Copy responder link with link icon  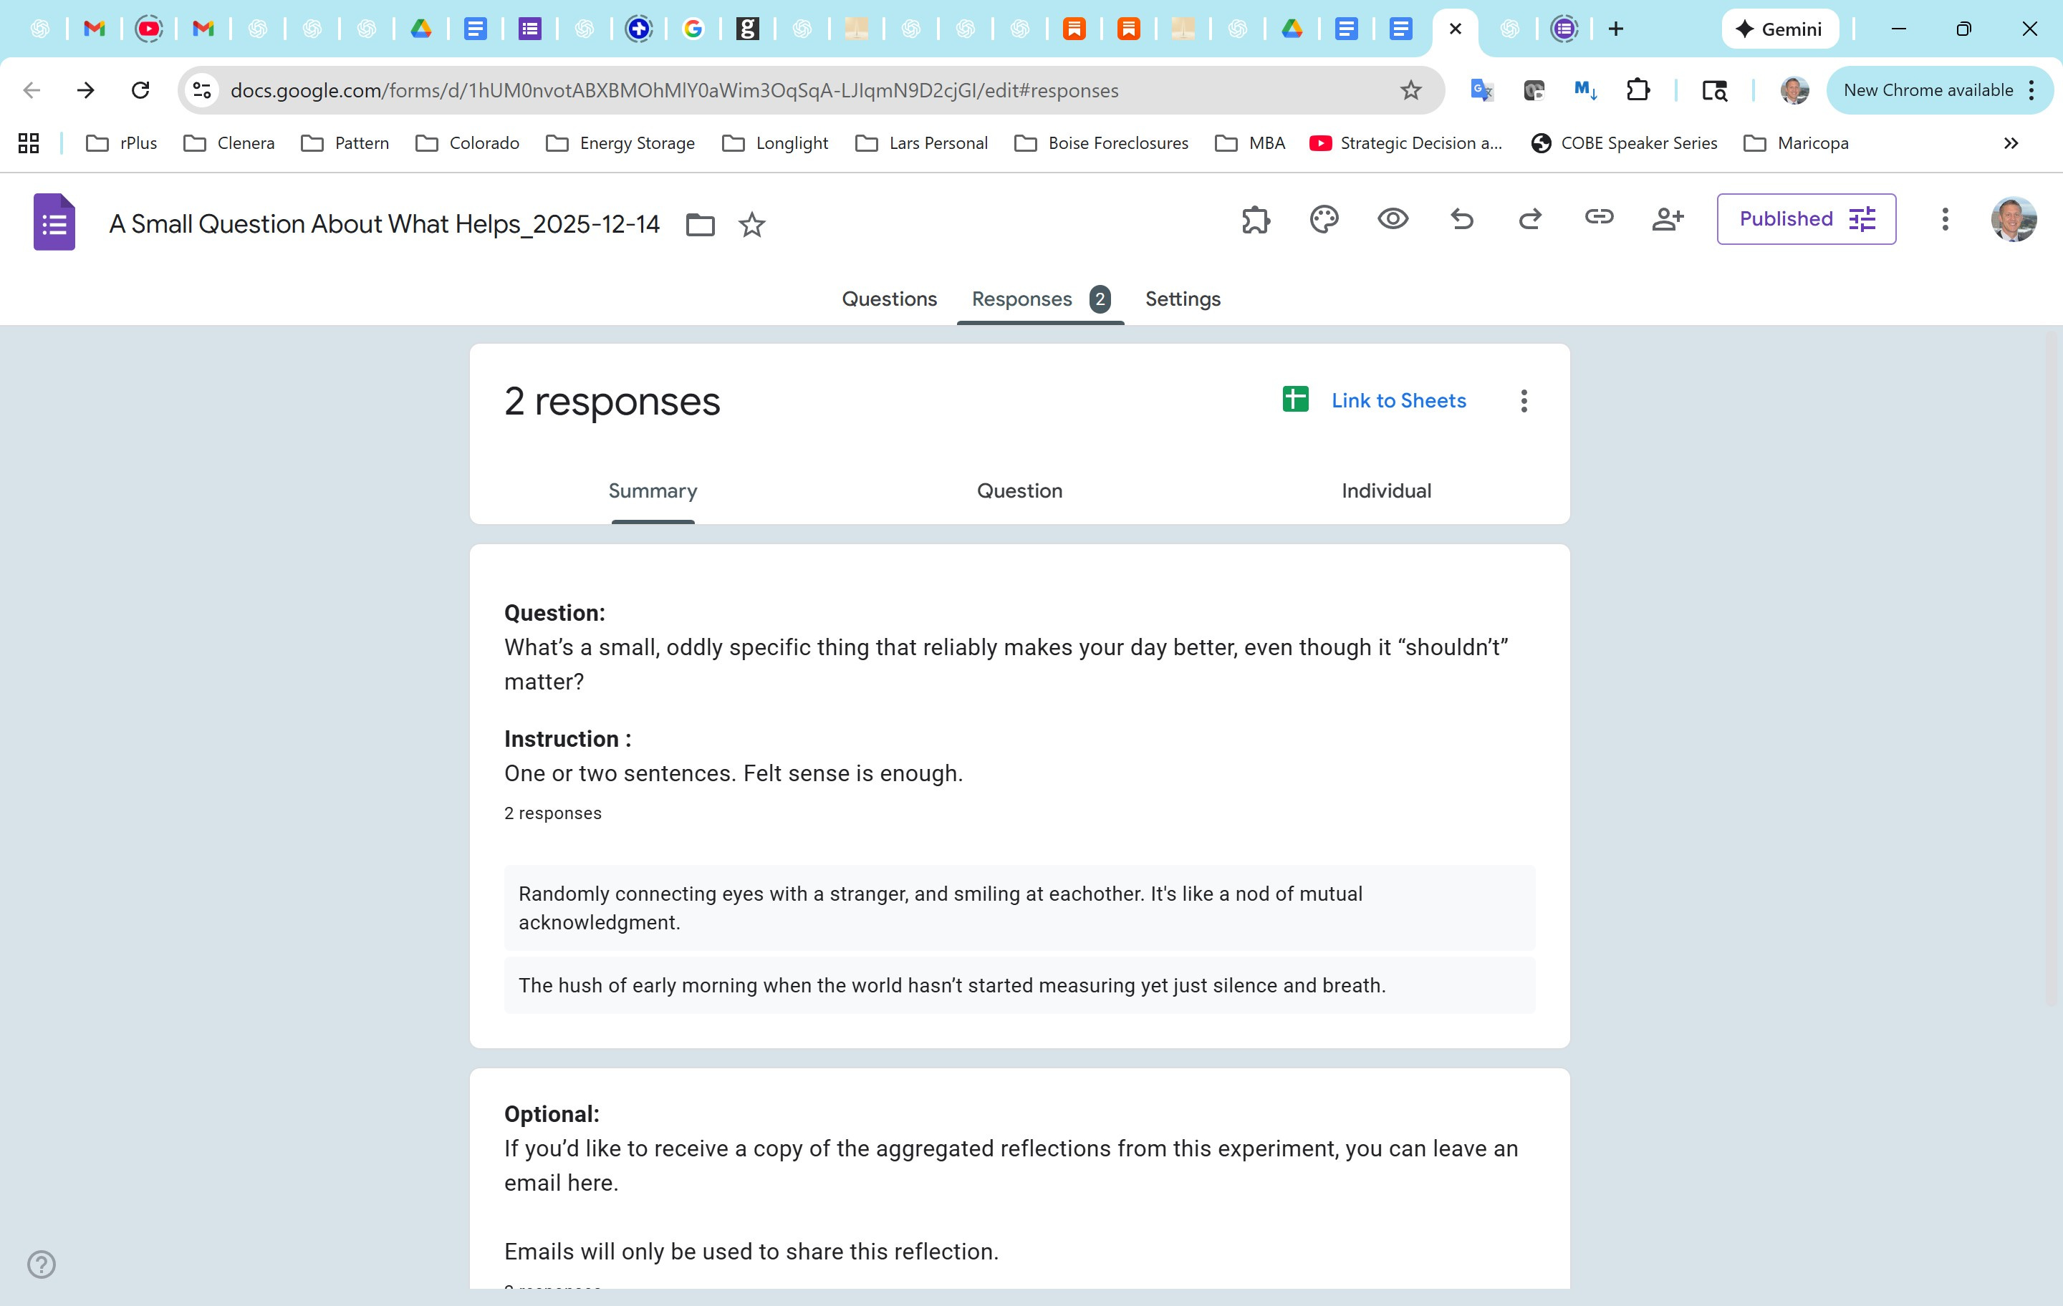(x=1599, y=218)
